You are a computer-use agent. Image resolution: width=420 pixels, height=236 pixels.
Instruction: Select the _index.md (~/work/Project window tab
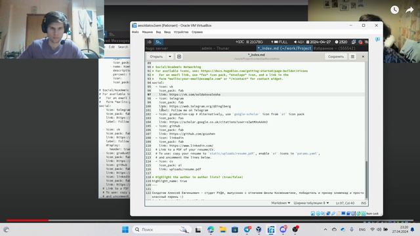pyautogui.click(x=284, y=49)
